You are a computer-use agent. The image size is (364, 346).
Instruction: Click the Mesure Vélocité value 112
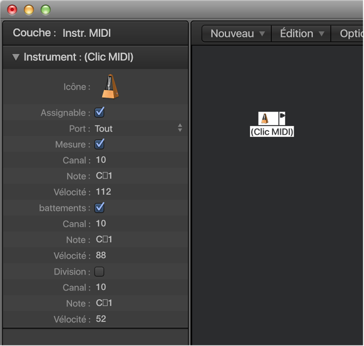tap(103, 191)
